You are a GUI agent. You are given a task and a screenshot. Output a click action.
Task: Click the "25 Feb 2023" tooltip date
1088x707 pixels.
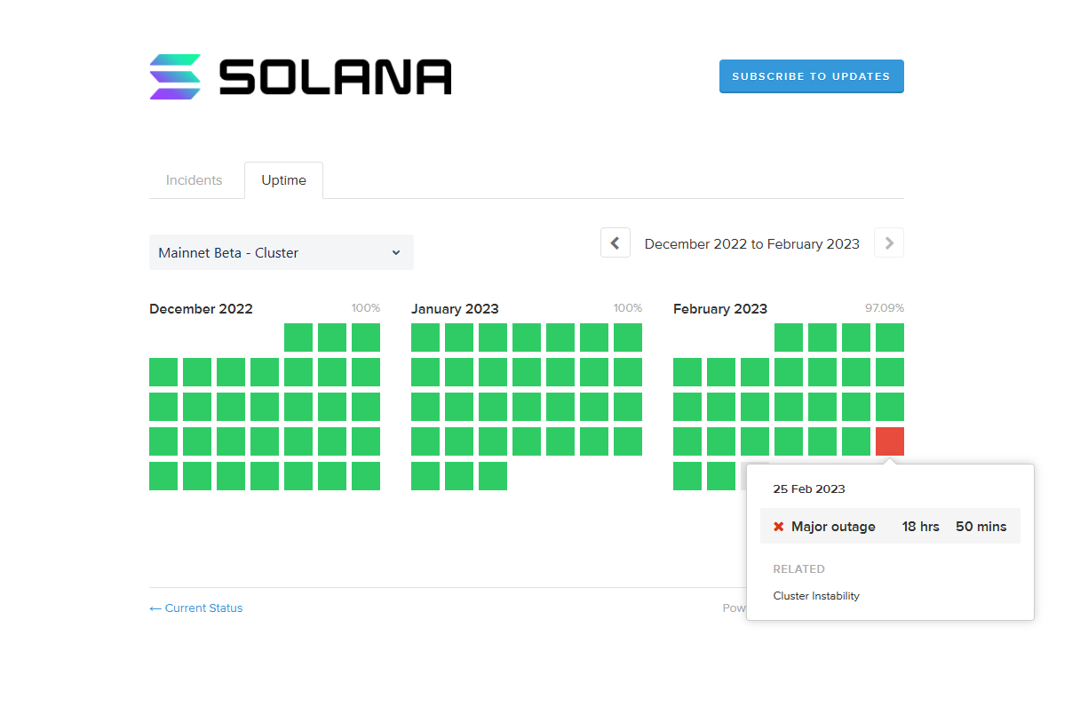809,489
